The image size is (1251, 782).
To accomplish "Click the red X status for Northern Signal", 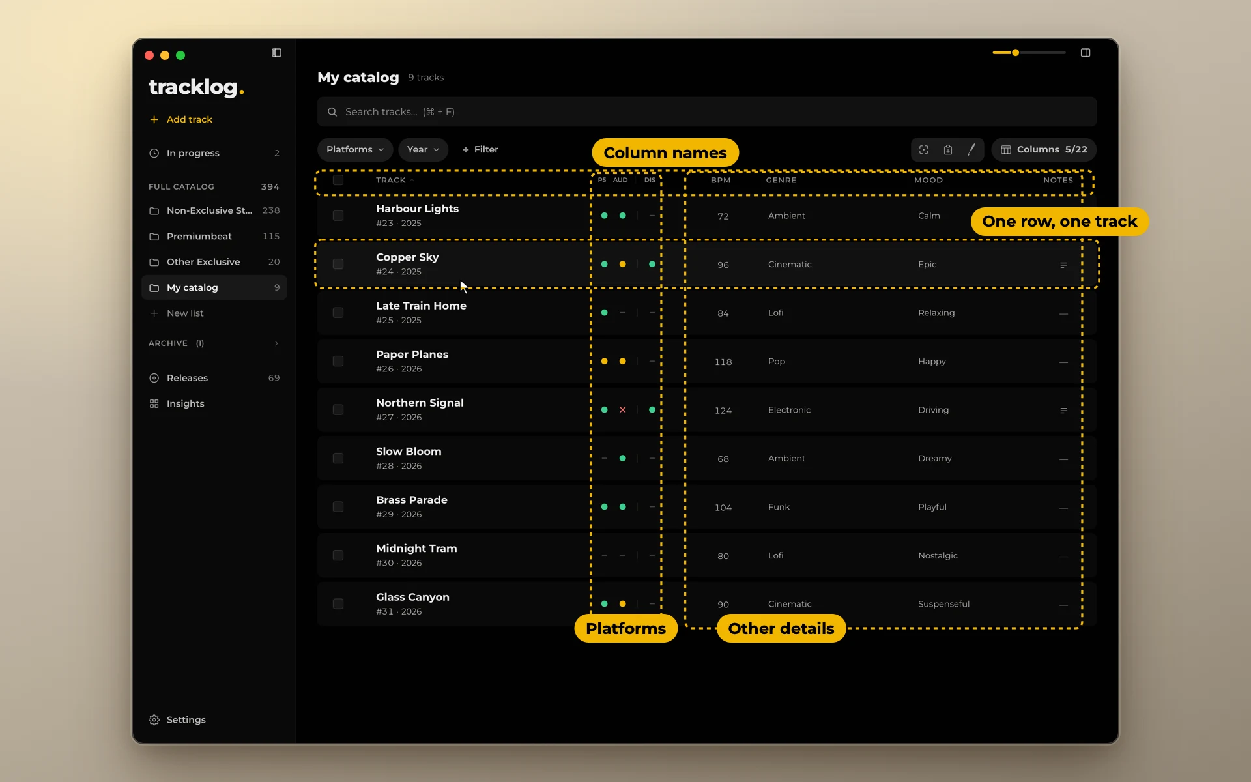I will click(x=622, y=410).
